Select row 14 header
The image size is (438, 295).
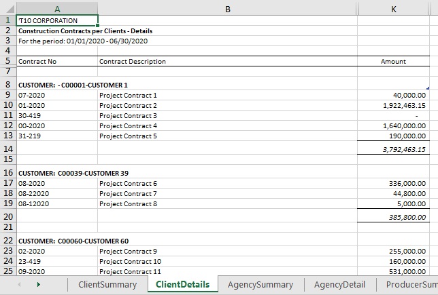(x=7, y=149)
